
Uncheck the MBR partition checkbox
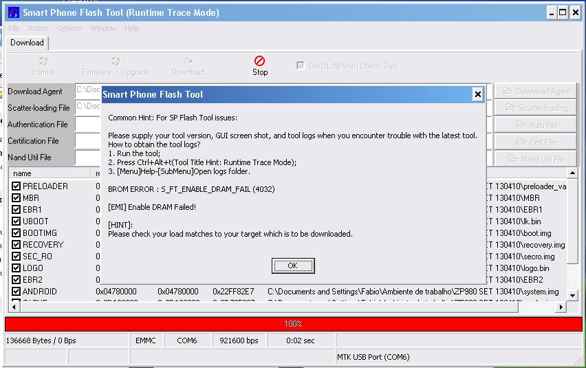[16, 197]
